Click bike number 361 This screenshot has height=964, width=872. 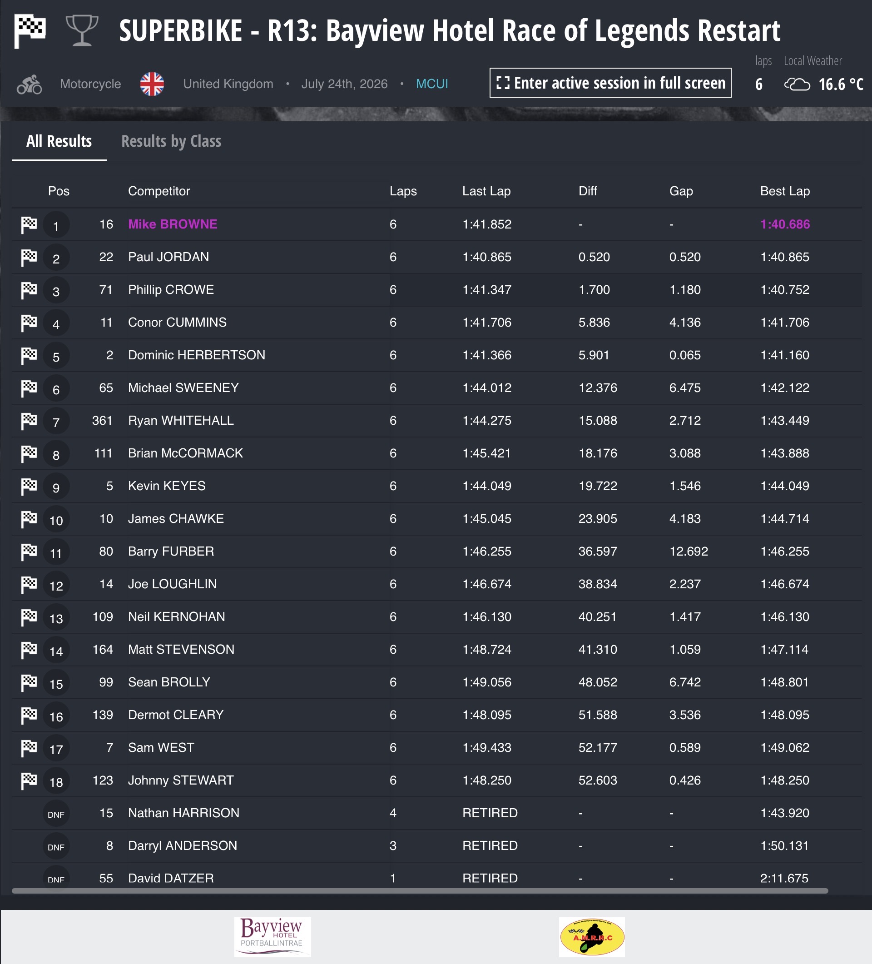(102, 420)
